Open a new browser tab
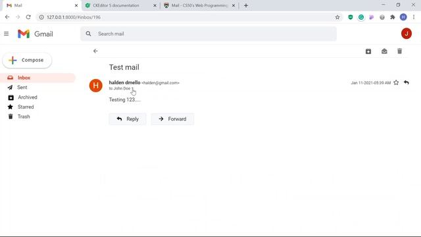Screen dimensions: 421x237 click(x=246, y=5)
